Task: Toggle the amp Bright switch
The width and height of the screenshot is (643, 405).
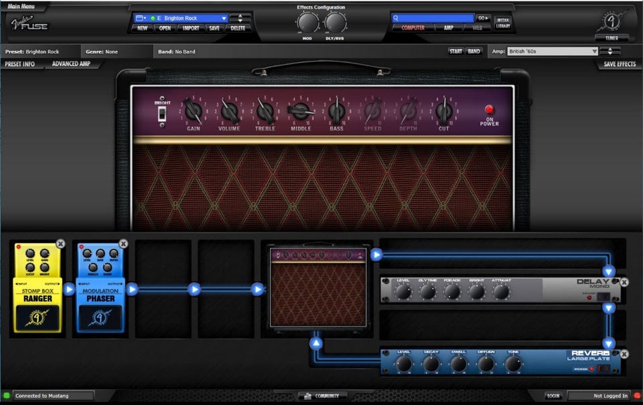Action: coord(162,113)
